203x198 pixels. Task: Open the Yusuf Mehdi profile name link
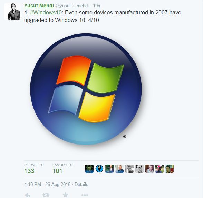[x=39, y=6]
